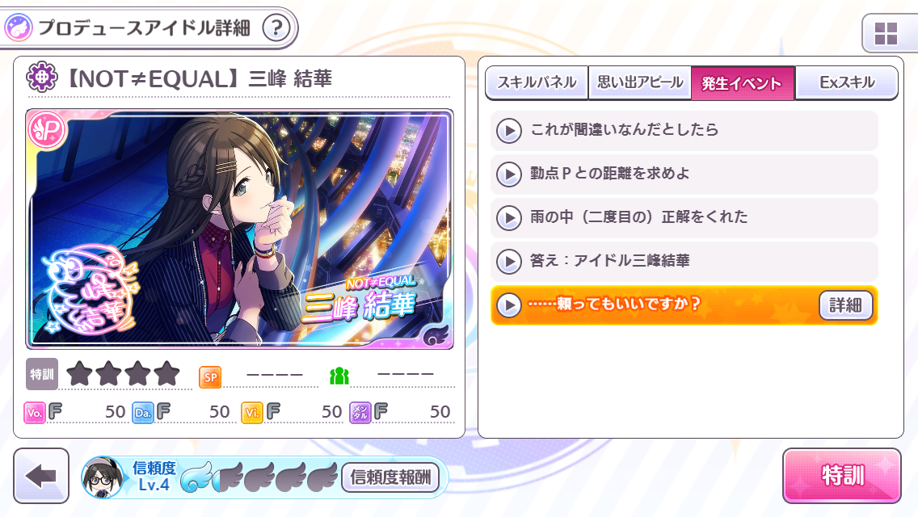Click the NOT≠EQUAL 三峰結華 card artwork
918x517 pixels.
click(239, 229)
